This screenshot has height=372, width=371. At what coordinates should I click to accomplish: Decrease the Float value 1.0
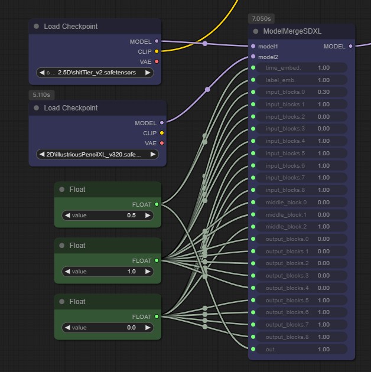[67, 272]
